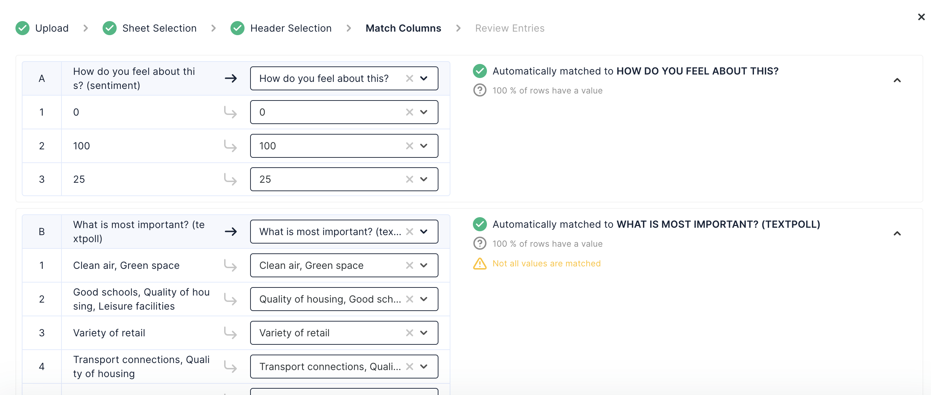This screenshot has width=931, height=395.
Task: Clear the 'Clean air, Green space' matched value
Action: 409,266
